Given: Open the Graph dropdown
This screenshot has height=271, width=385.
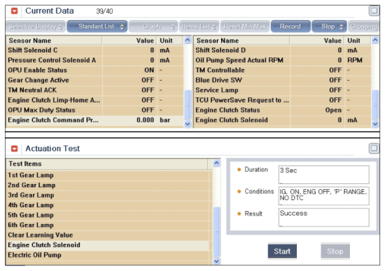Looking at the screenshot, I should [153, 26].
